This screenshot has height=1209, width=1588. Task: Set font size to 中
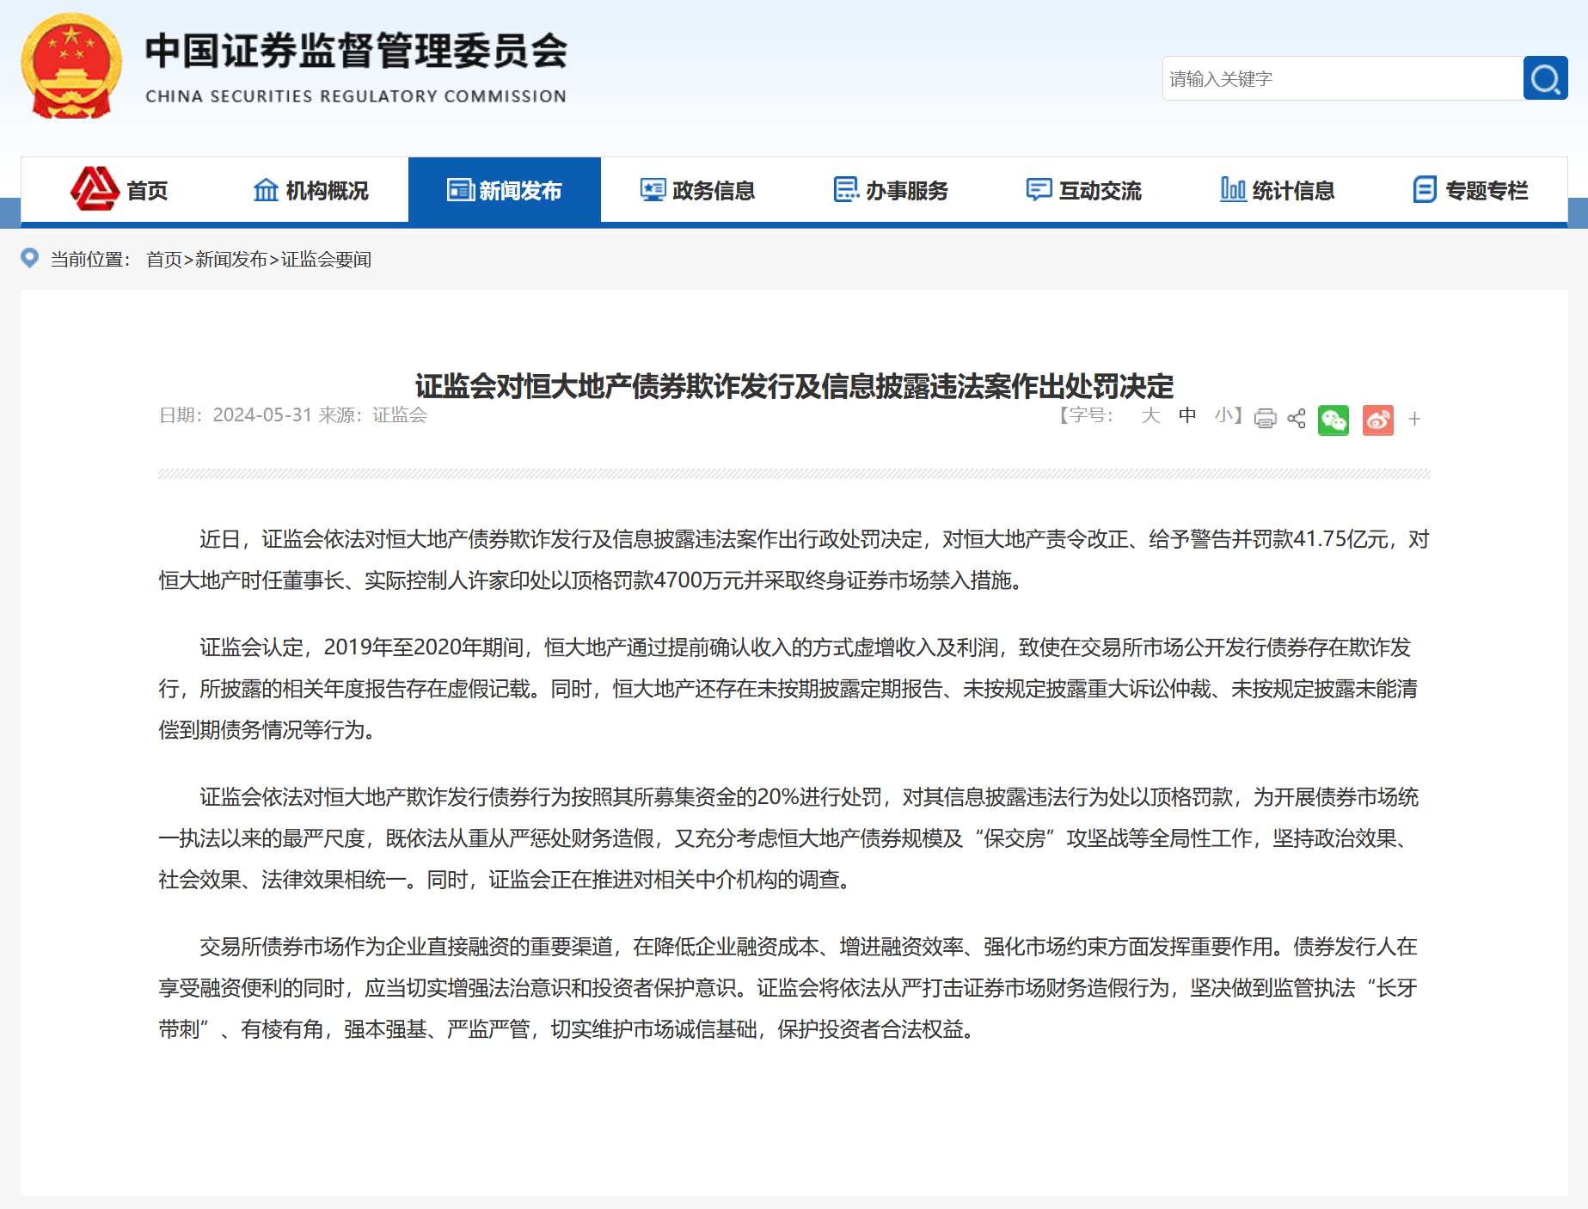pos(1187,415)
